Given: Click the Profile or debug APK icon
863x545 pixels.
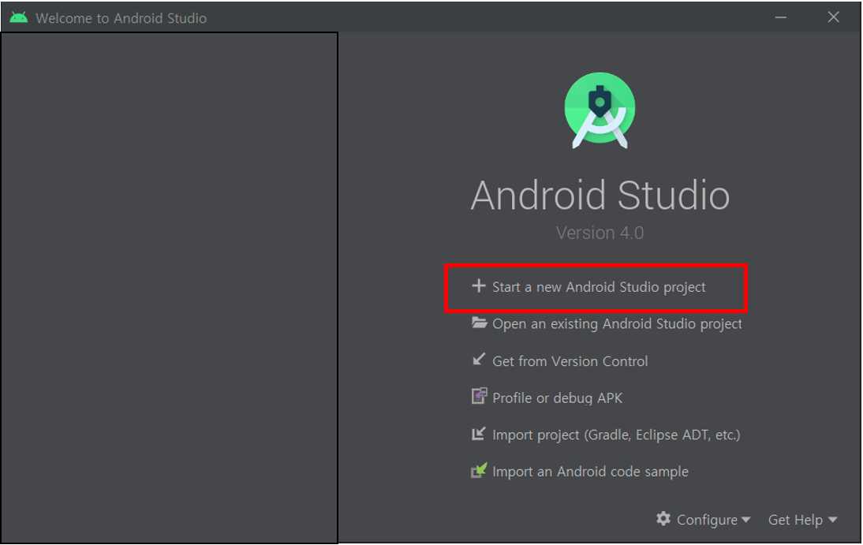Looking at the screenshot, I should click(x=480, y=396).
